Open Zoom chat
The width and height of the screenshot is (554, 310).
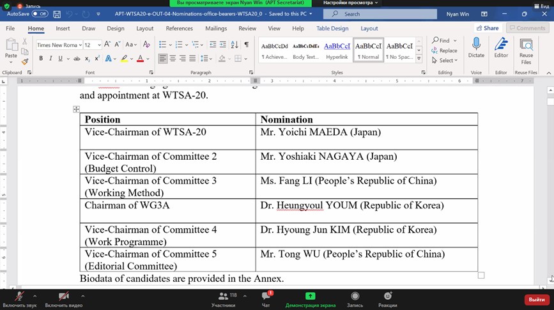click(266, 299)
